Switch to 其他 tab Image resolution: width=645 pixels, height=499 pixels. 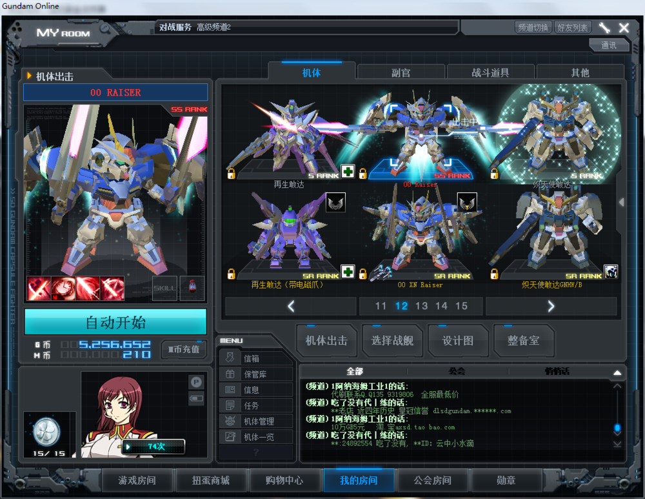point(580,73)
